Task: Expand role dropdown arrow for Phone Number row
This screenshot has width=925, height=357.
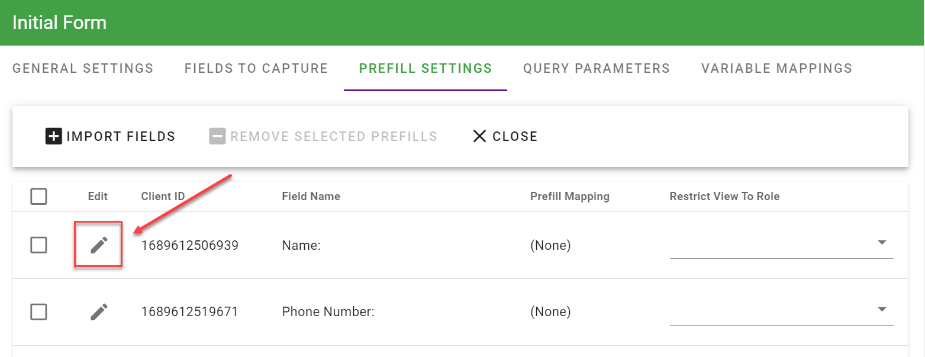Action: click(882, 309)
